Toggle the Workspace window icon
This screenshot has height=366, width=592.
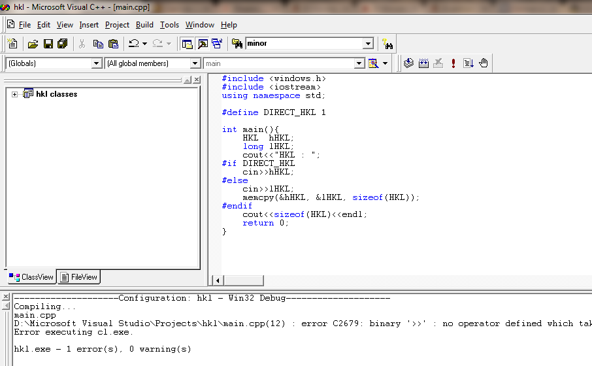click(x=188, y=44)
